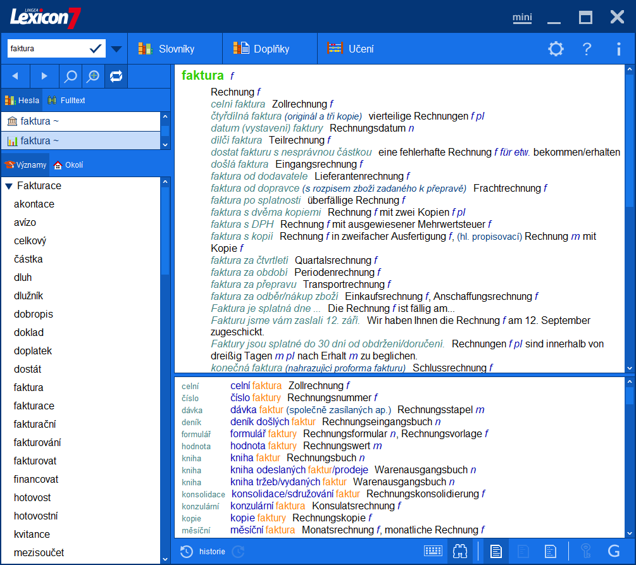Select fakturovat in the list
Screen dimensions: 636x565
coord(35,461)
